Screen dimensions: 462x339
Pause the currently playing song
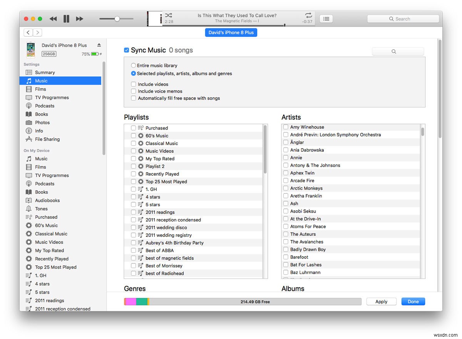(x=66, y=18)
